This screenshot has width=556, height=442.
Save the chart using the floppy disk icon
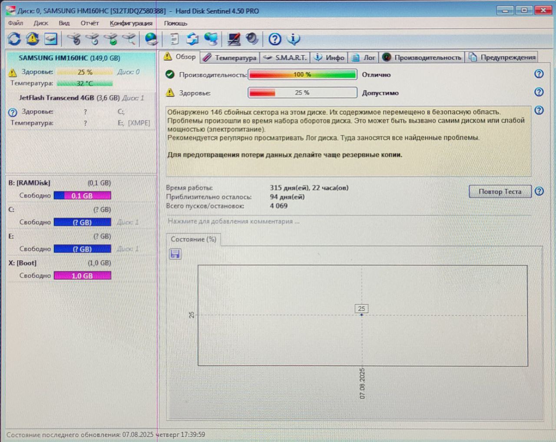pyautogui.click(x=175, y=254)
